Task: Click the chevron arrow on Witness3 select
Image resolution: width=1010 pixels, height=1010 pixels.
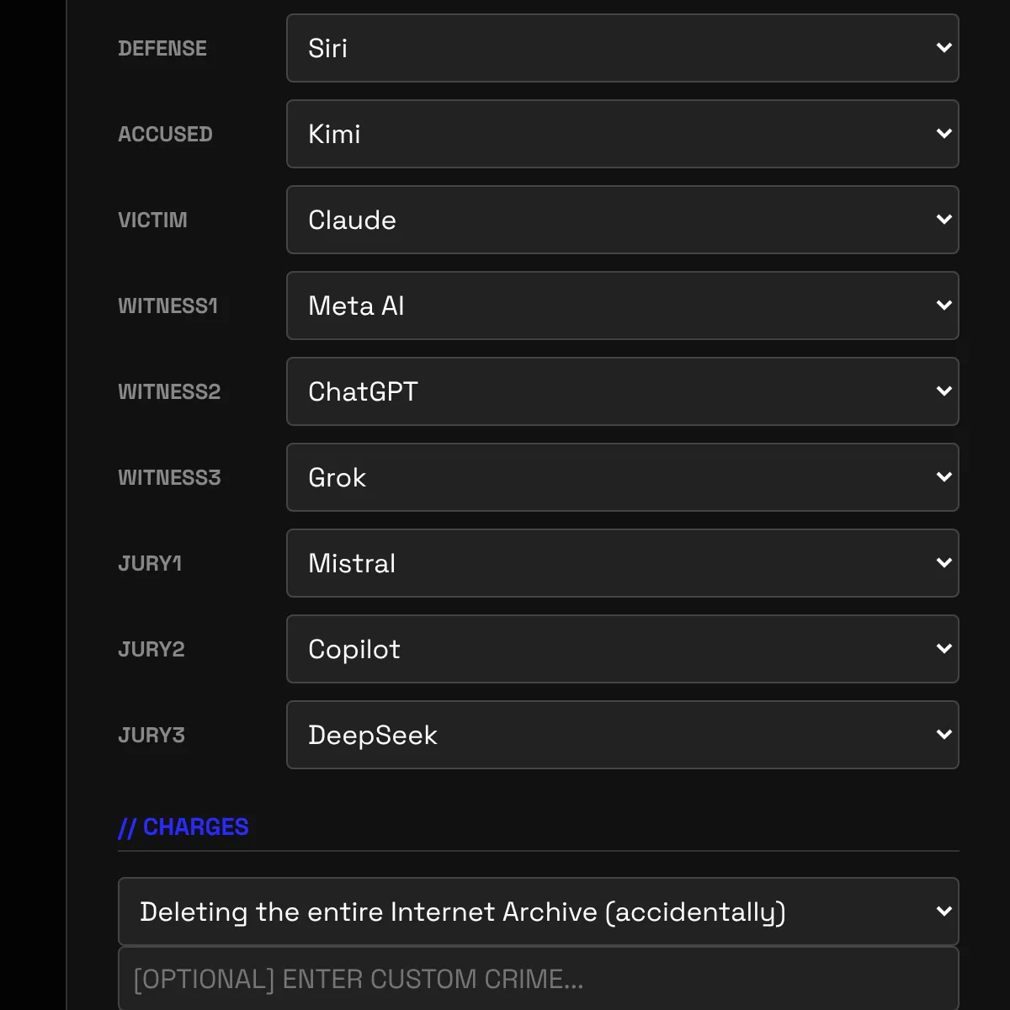Action: (x=944, y=477)
